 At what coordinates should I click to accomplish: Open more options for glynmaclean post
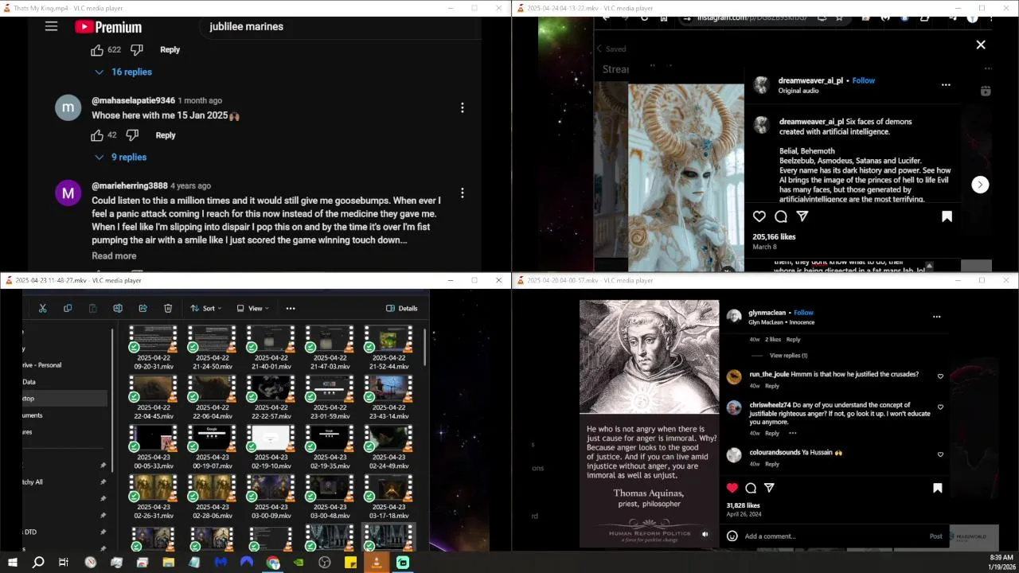click(x=936, y=317)
